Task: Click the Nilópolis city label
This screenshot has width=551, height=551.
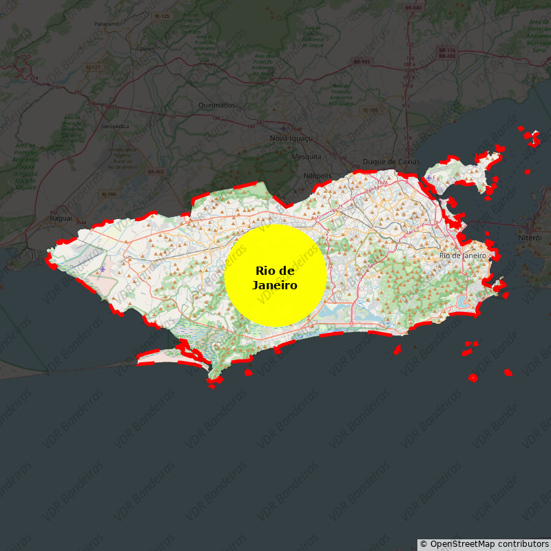Action: pyautogui.click(x=318, y=176)
